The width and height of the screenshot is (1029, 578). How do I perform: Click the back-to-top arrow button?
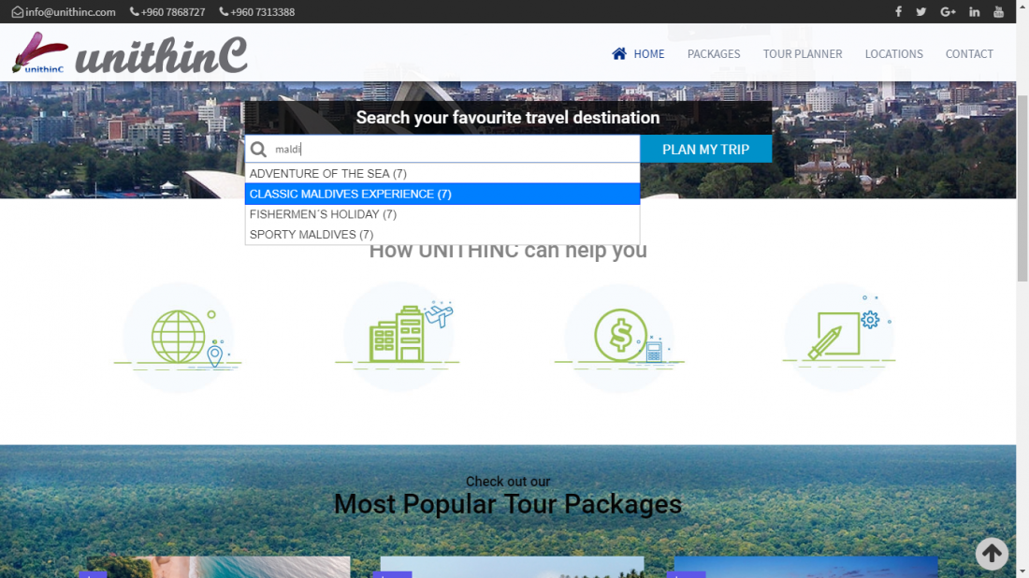pyautogui.click(x=992, y=553)
